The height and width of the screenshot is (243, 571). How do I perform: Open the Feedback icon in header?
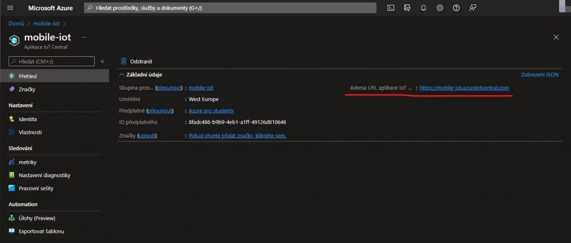[x=473, y=8]
